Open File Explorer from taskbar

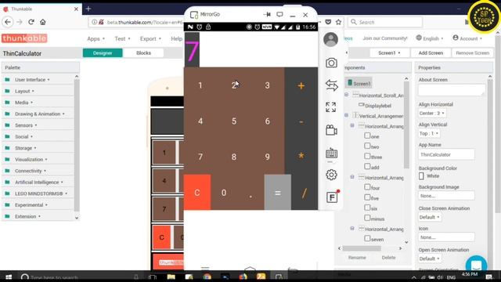[171, 277]
